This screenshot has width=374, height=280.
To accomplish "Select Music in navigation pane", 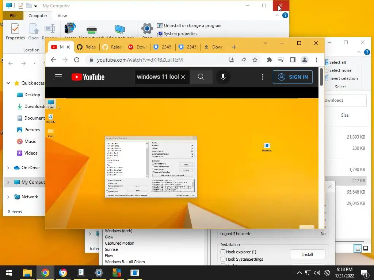I will [26, 141].
